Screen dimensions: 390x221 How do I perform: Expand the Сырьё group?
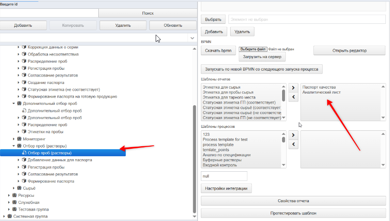(x=14, y=188)
